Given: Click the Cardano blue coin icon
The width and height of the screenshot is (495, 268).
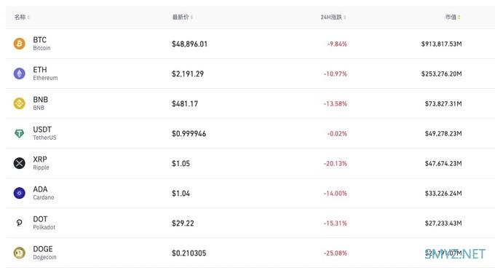Looking at the screenshot, I should (x=19, y=193).
